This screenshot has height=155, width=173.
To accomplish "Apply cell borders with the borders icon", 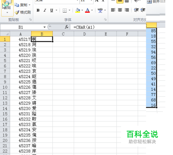I will click(x=65, y=10).
